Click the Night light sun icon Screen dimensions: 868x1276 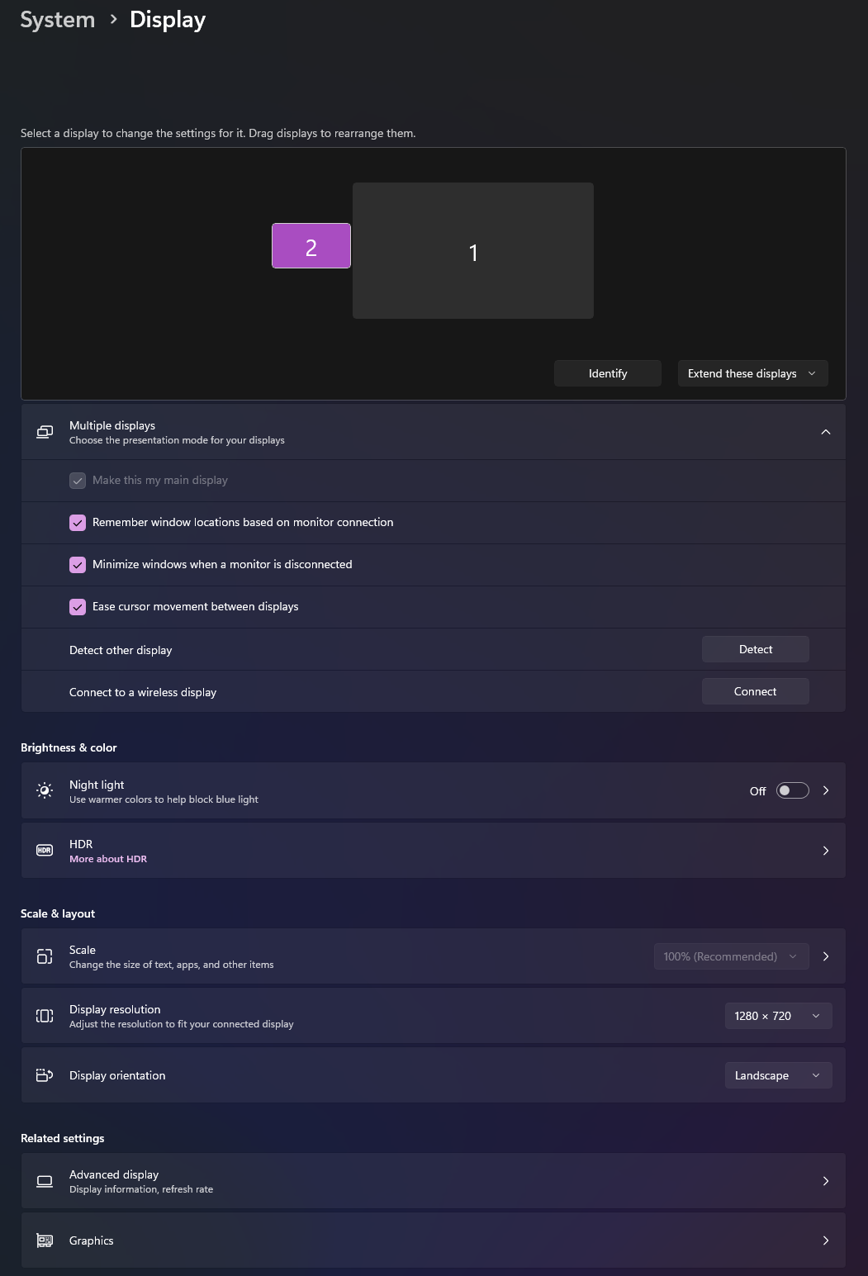pos(45,791)
